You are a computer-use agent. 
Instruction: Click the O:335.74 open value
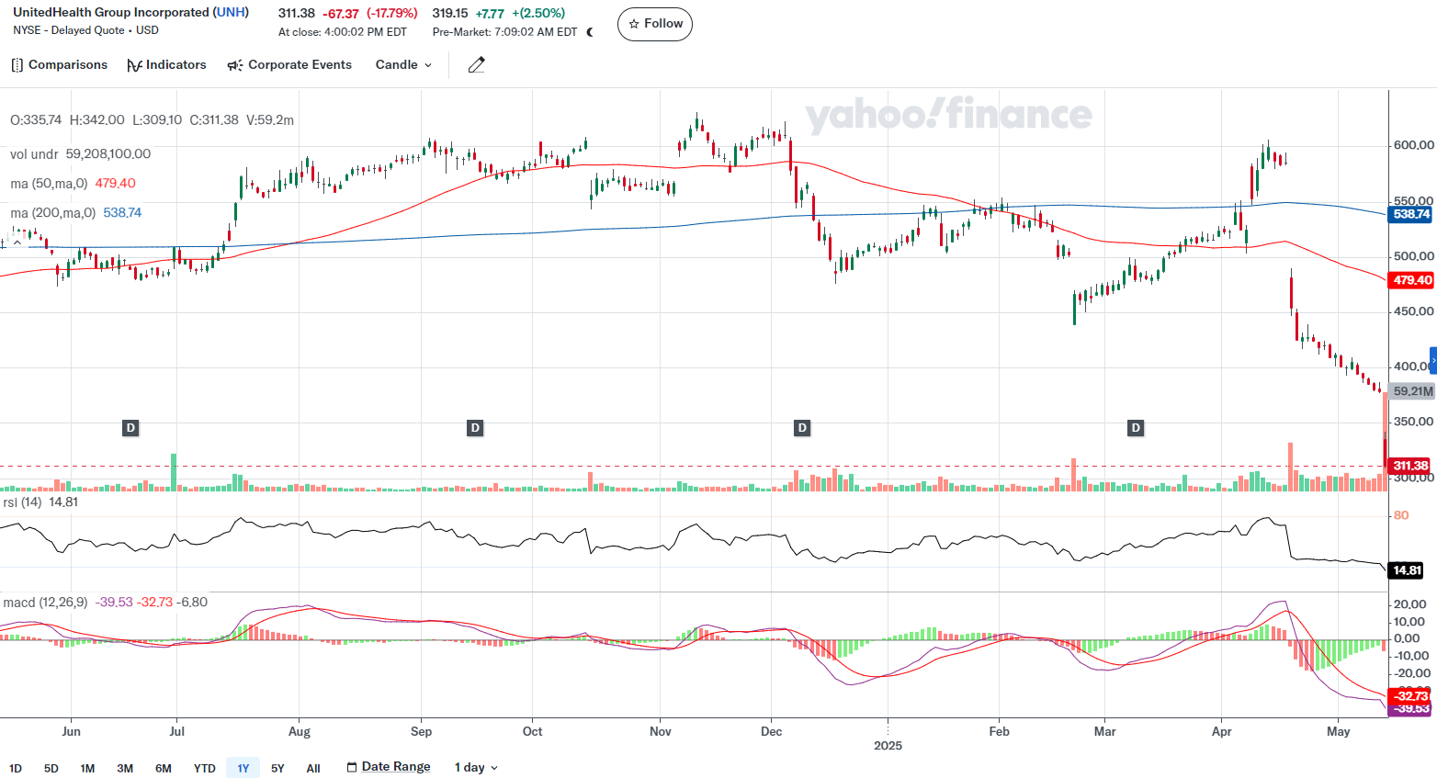coord(36,120)
